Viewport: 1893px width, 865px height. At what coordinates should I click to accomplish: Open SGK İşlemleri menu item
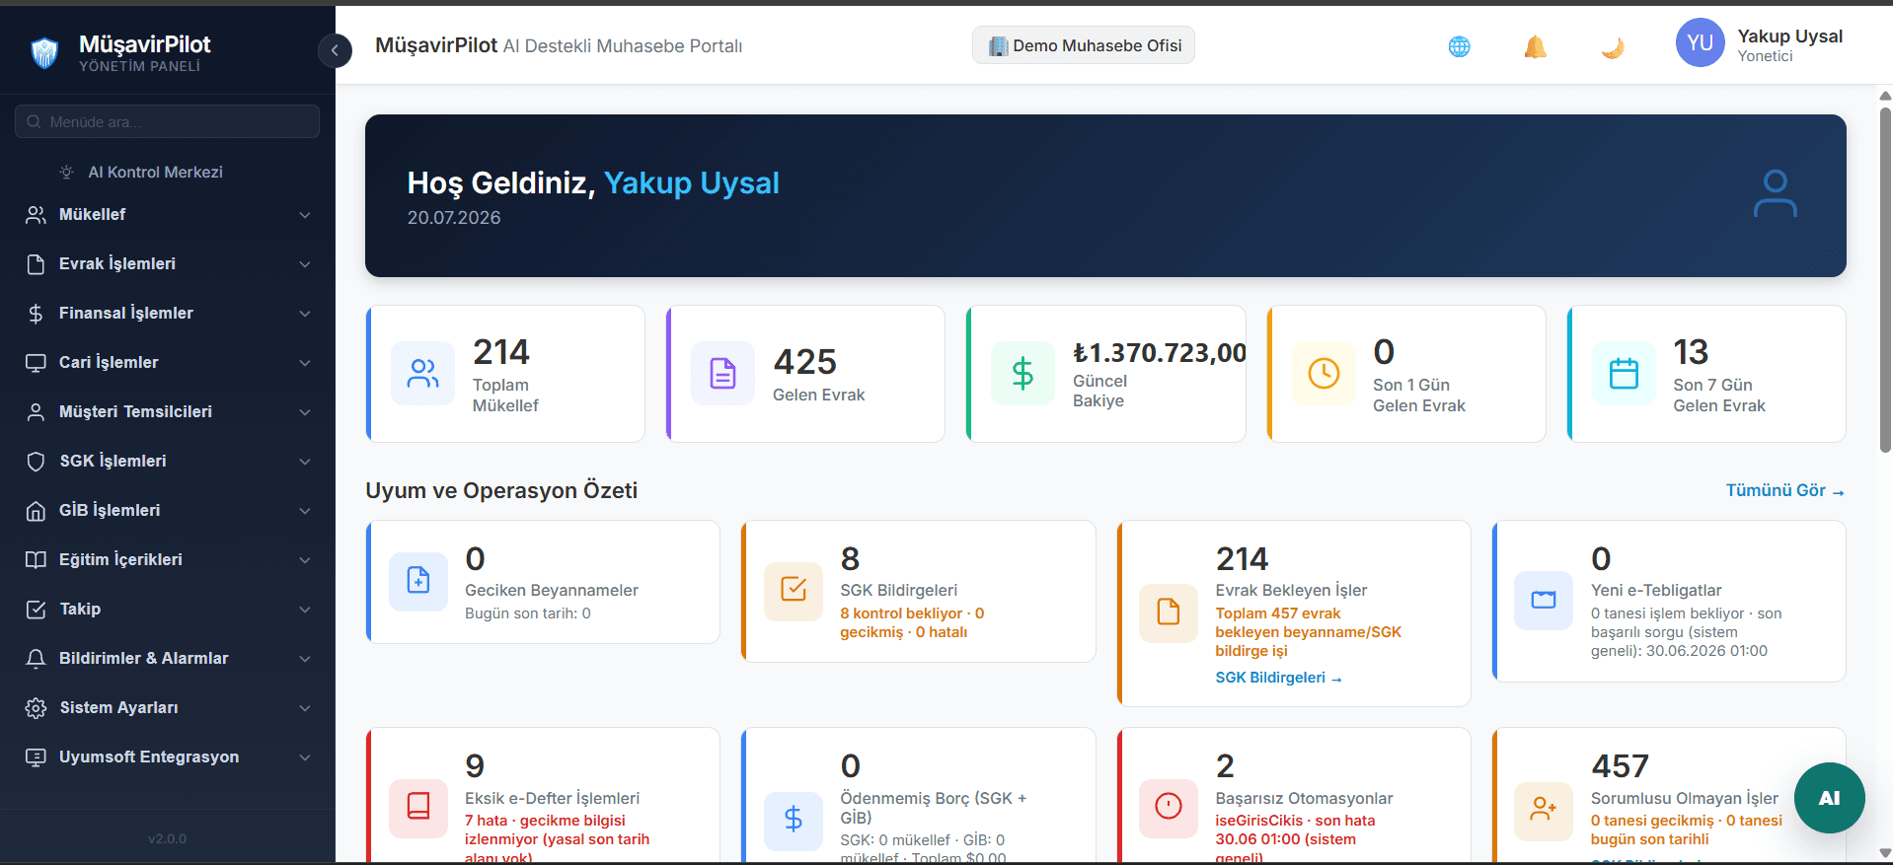click(168, 462)
